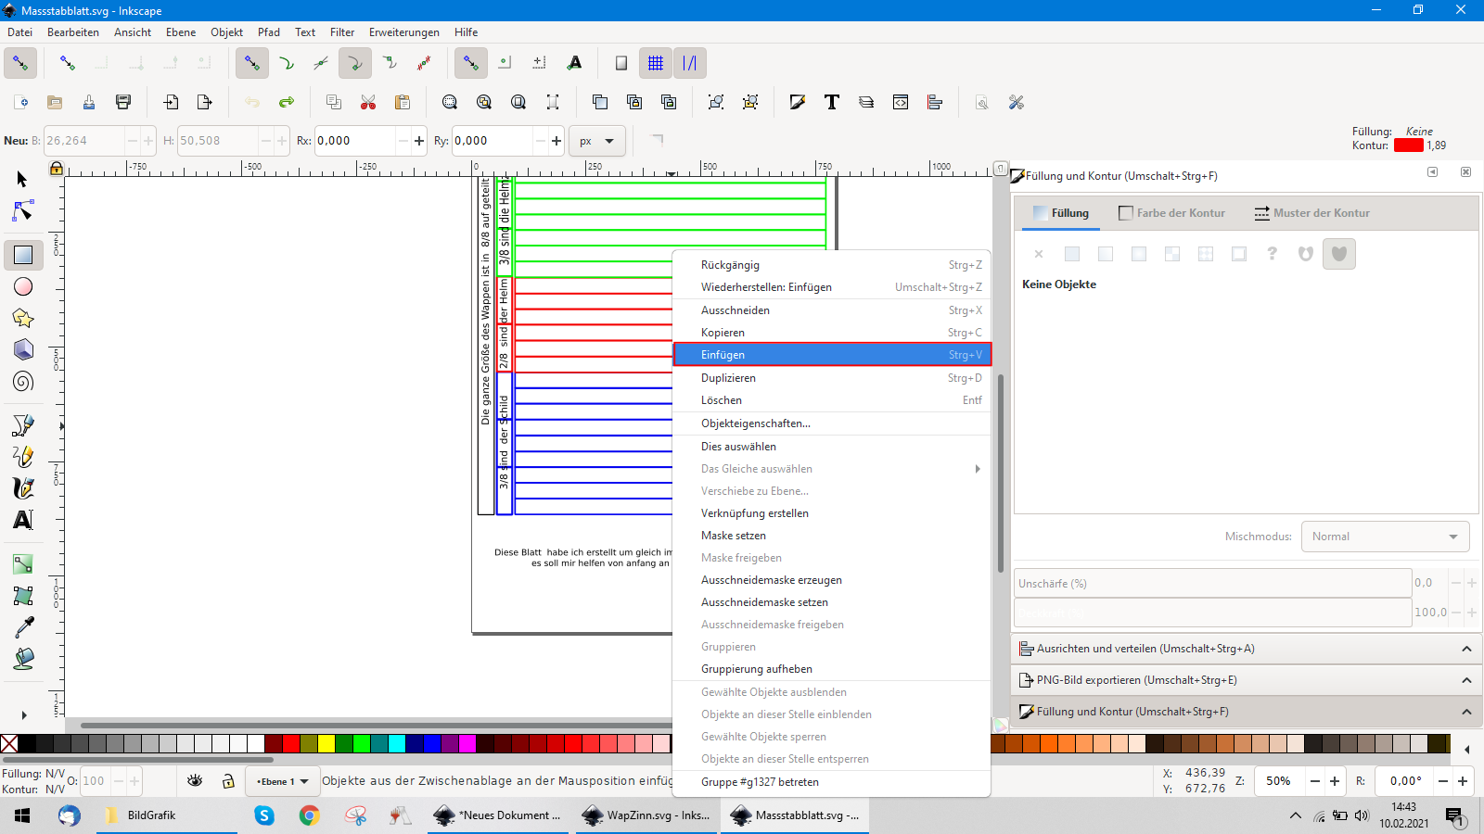Viewport: 1484px width, 834px height.
Task: Pick the Ellipse tool
Action: 23,287
